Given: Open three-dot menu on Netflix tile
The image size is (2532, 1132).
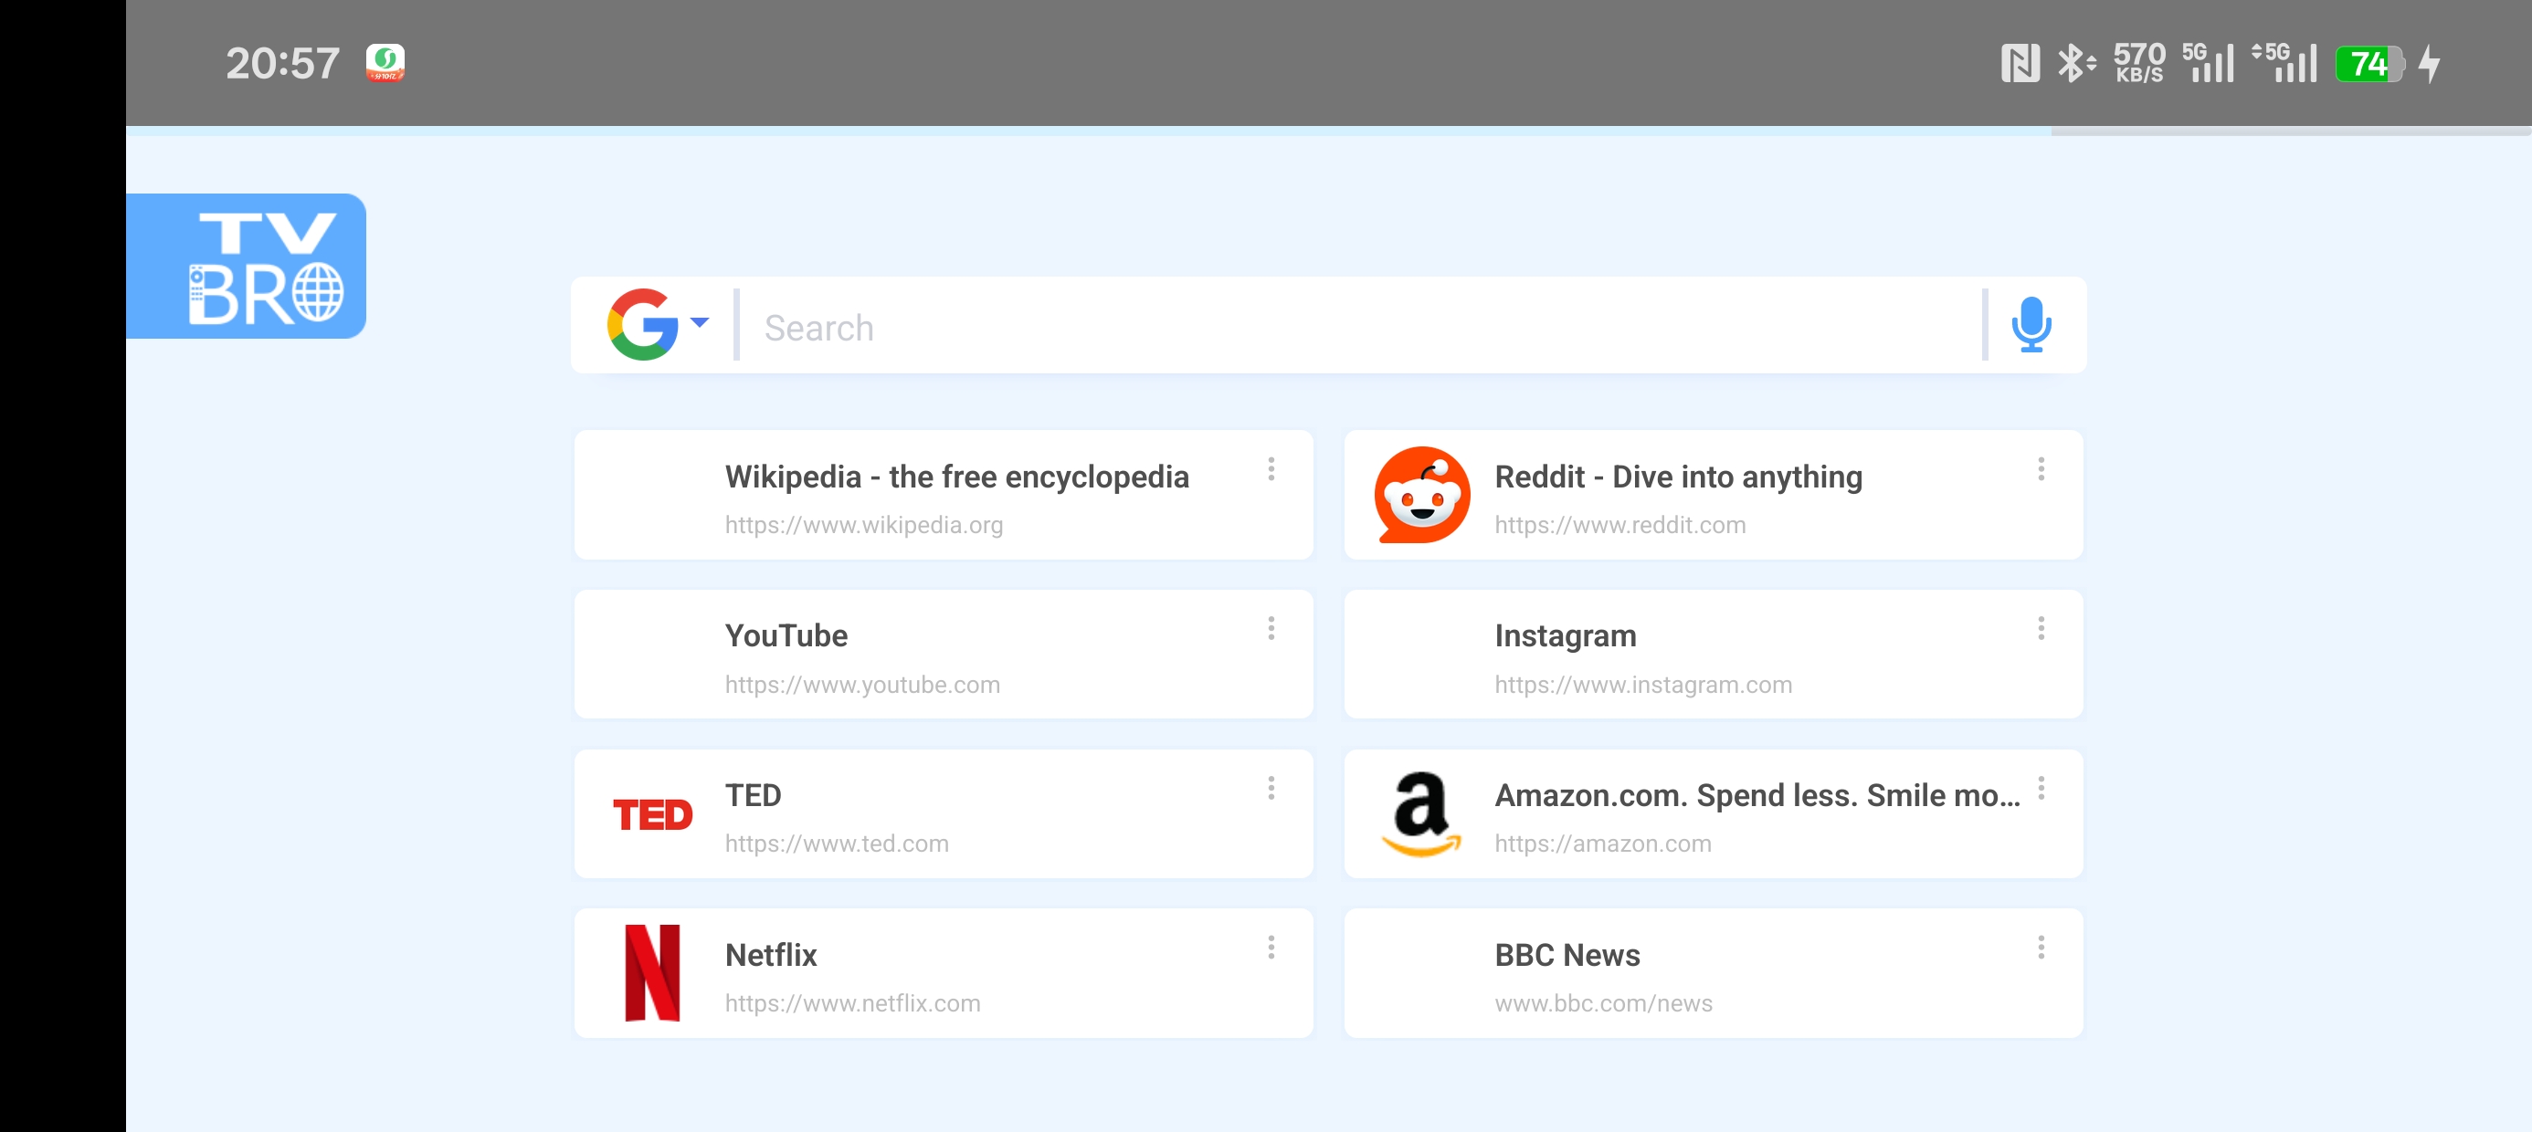Looking at the screenshot, I should [x=1271, y=948].
